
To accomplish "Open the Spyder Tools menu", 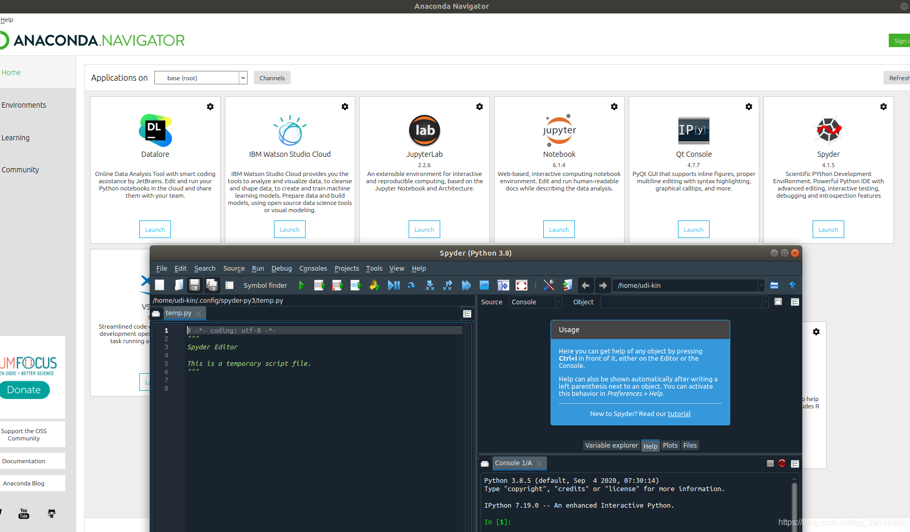I will [374, 268].
